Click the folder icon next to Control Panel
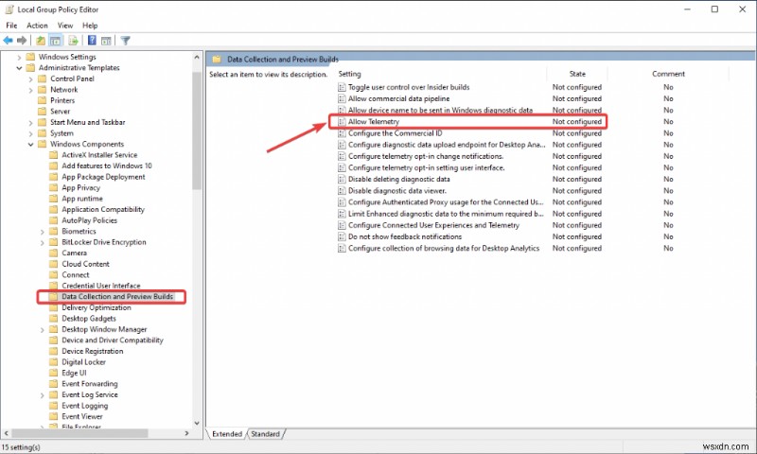757x454 pixels. click(42, 79)
